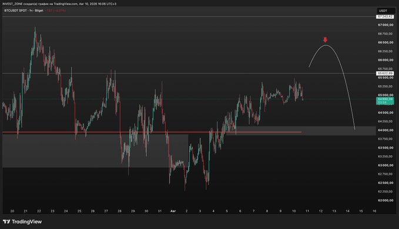Click the 65 250,00 price axis label
The image size is (399, 229).
(x=385, y=86)
